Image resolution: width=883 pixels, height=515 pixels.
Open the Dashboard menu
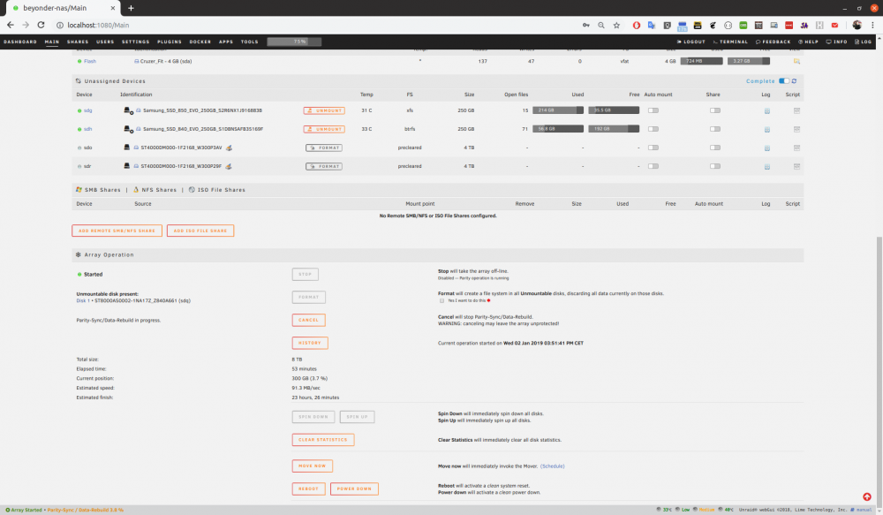20,42
